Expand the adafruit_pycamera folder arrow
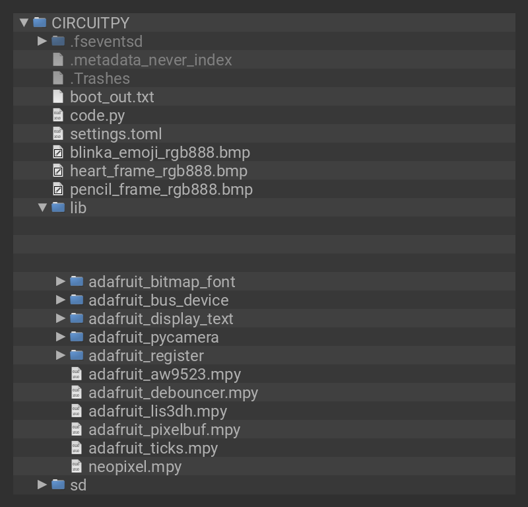Viewport: 528px width, 507px height. pyautogui.click(x=61, y=337)
